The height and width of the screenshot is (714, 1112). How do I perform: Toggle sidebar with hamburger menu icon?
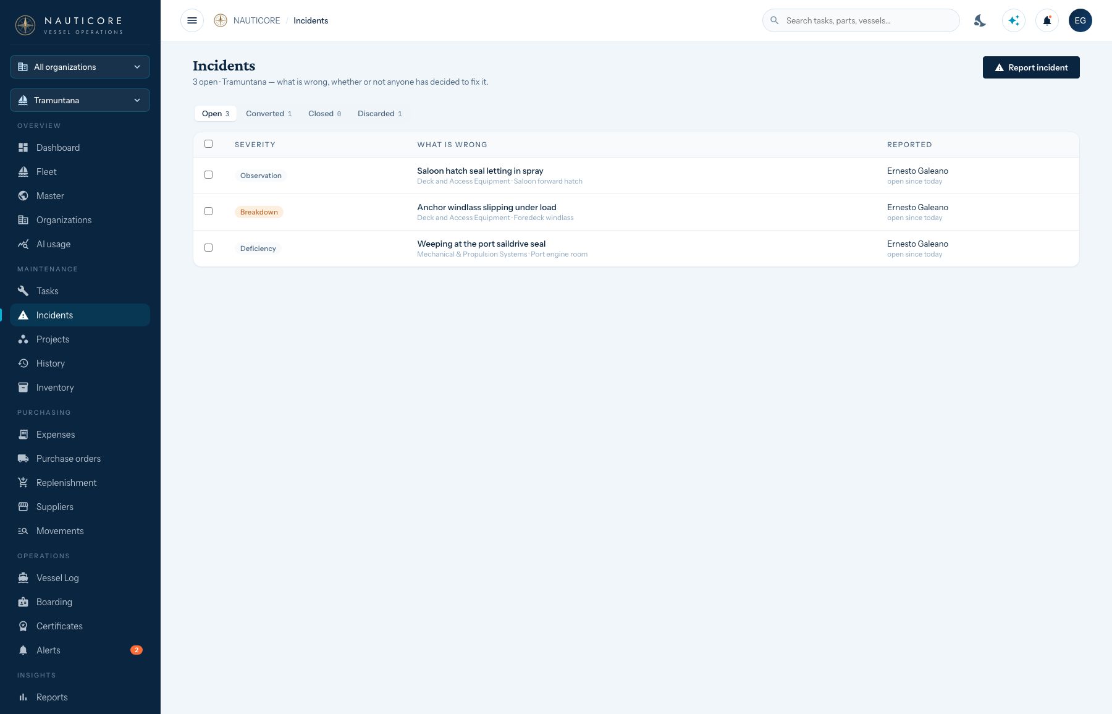tap(192, 20)
